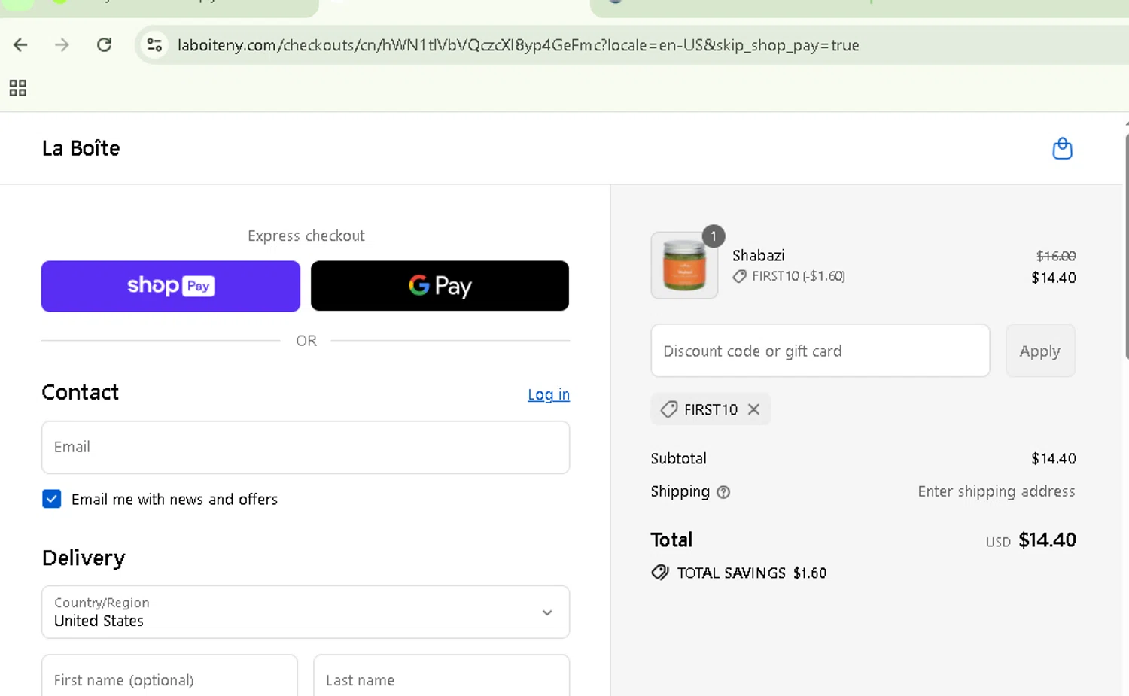Image resolution: width=1129 pixels, height=696 pixels.
Task: Click the page vertical scrollbar
Action: point(1126,248)
